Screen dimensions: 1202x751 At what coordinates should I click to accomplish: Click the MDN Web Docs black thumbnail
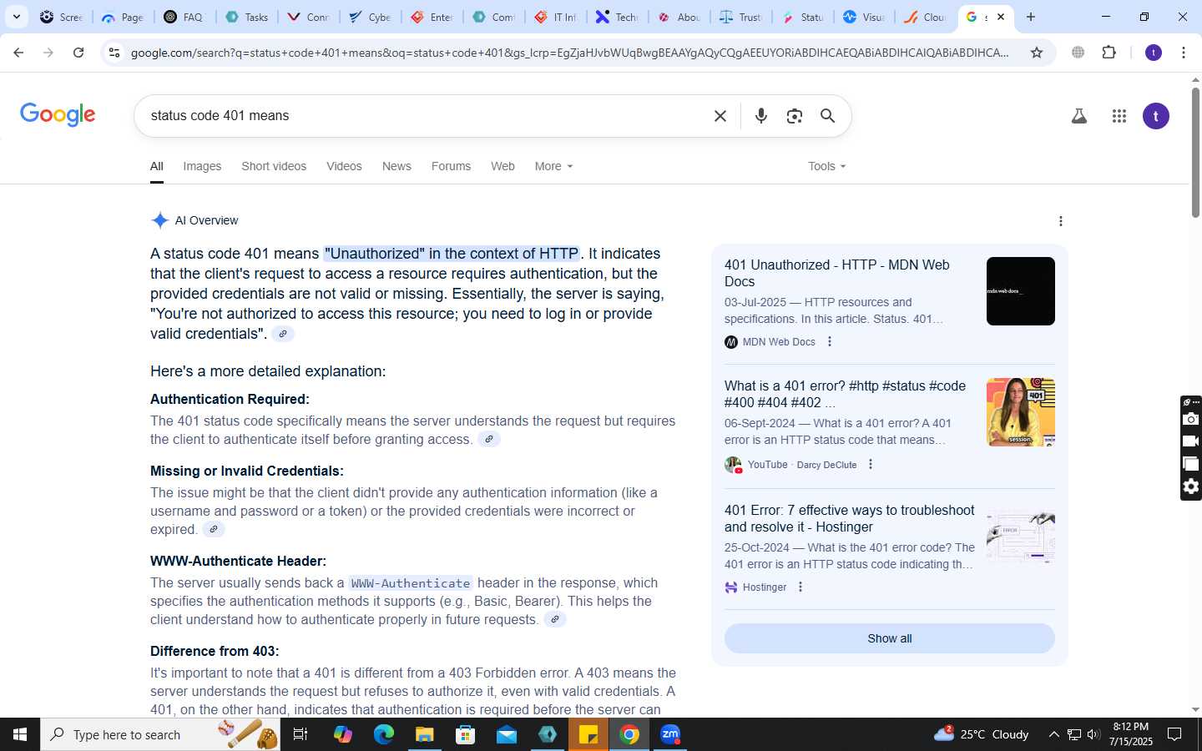point(1020,291)
